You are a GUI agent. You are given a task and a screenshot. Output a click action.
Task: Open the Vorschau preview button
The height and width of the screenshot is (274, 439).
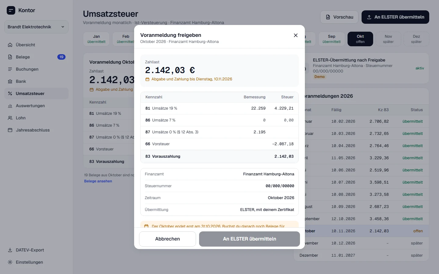click(x=340, y=17)
